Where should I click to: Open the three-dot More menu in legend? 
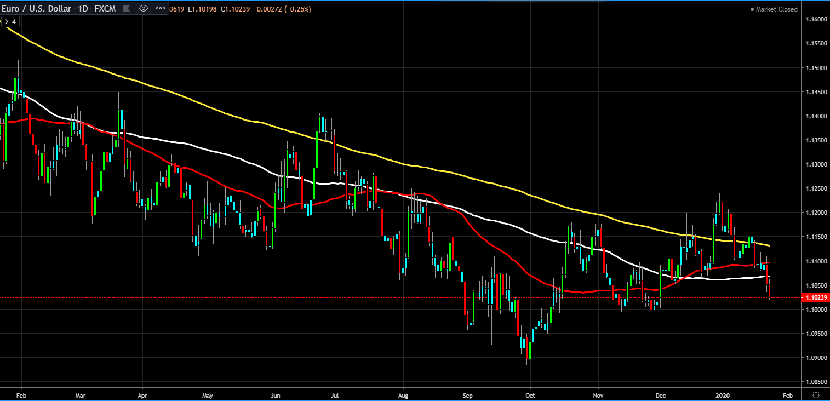click(x=161, y=8)
